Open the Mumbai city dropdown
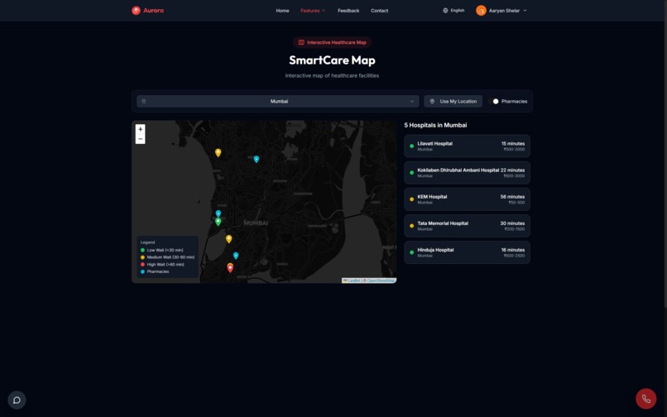This screenshot has height=417, width=667. pyautogui.click(x=278, y=101)
